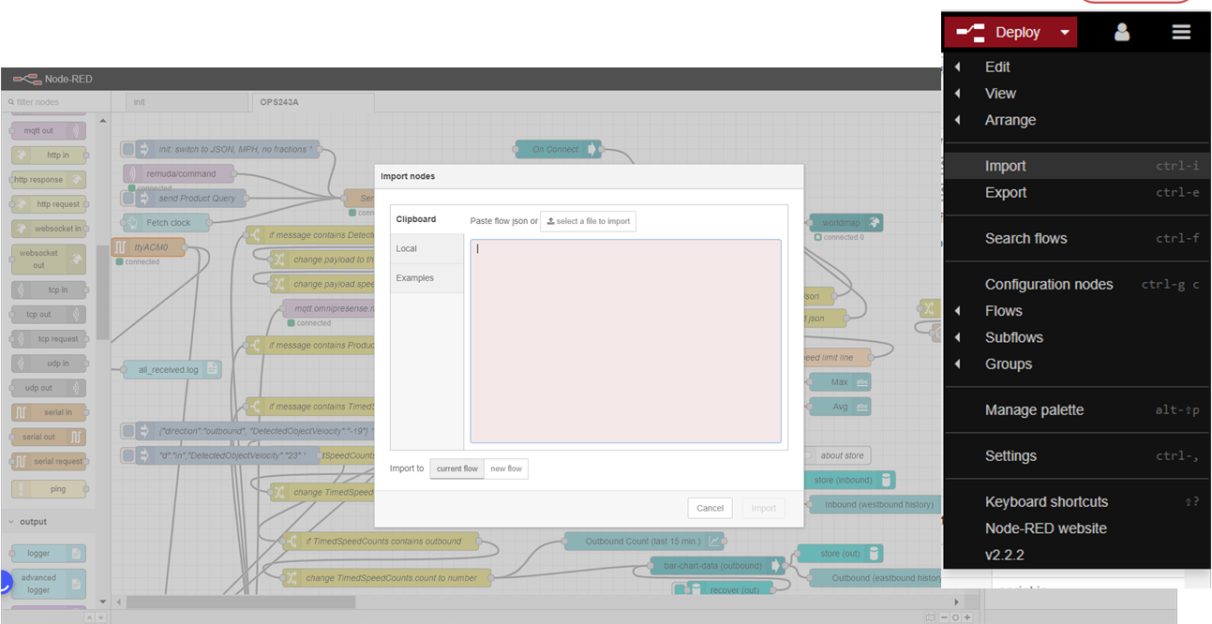Select the advanced logger palette node

tap(48, 584)
